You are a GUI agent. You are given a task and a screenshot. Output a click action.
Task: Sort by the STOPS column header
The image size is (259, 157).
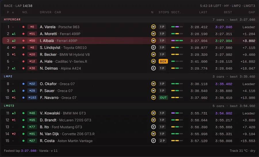tap(164, 12)
